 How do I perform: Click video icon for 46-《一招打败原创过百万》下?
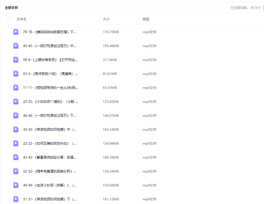click(16, 115)
